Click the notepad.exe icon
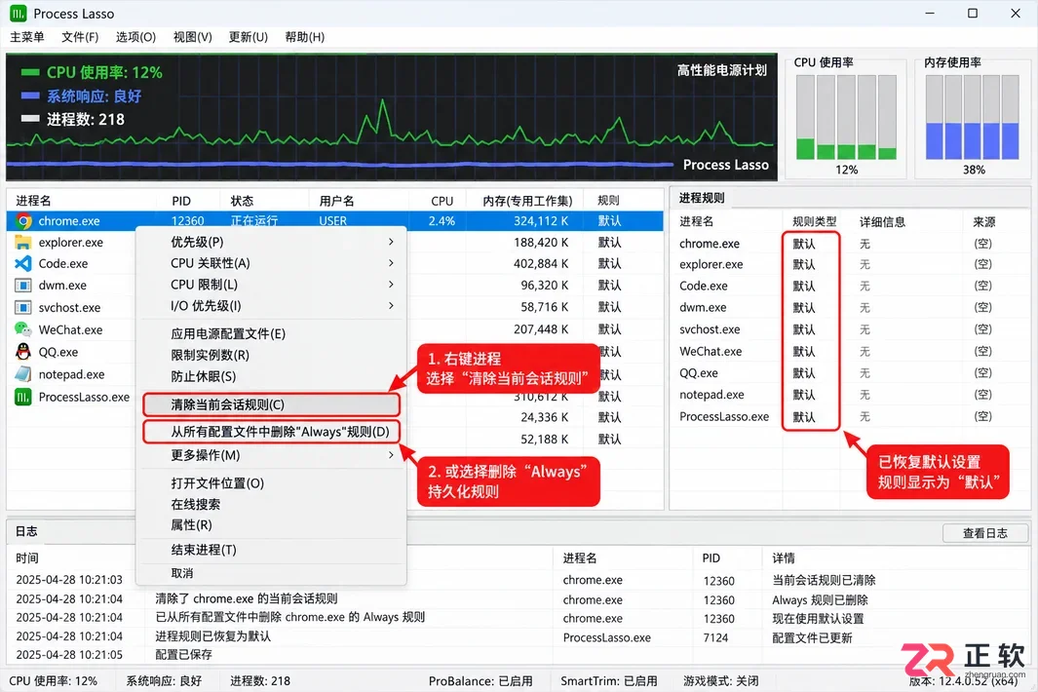This screenshot has width=1038, height=692. (x=23, y=374)
